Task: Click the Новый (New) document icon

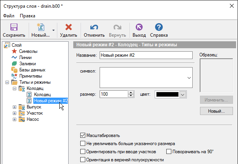Action: tap(40, 27)
